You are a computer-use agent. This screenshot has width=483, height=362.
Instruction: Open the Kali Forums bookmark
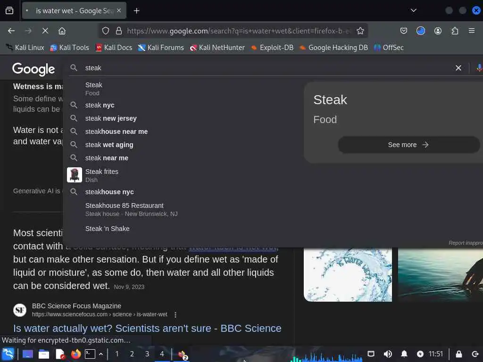161,48
